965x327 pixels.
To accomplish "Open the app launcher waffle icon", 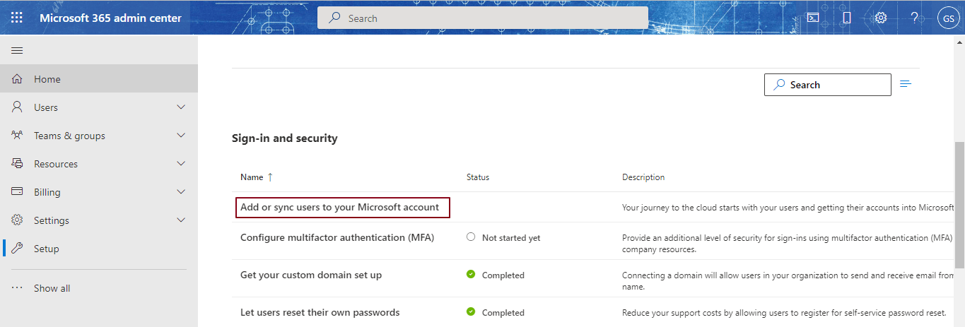I will point(17,18).
